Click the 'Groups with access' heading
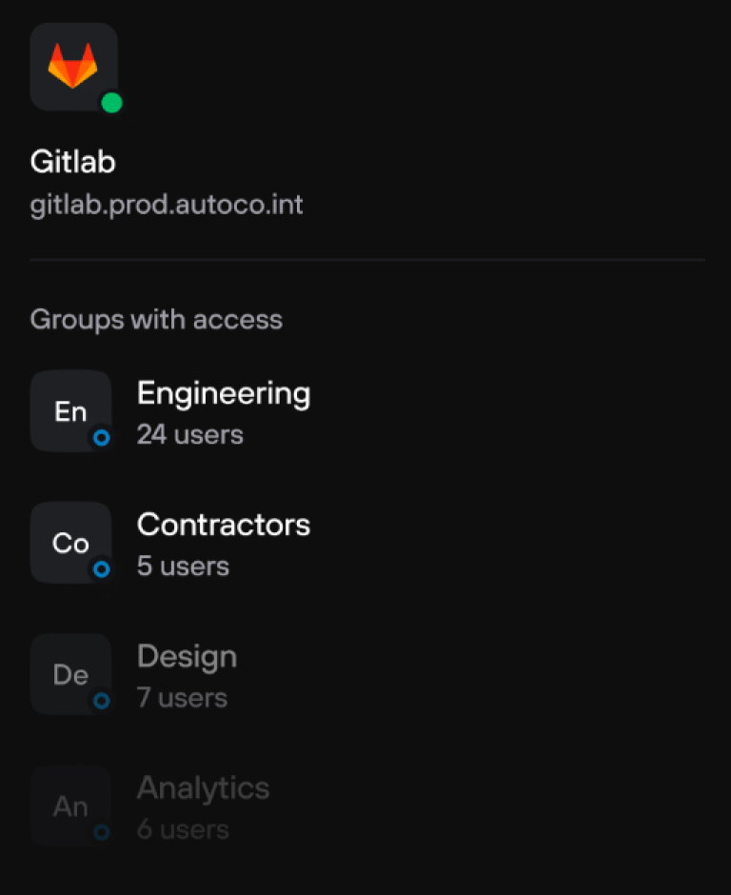731x895 pixels. [x=156, y=319]
